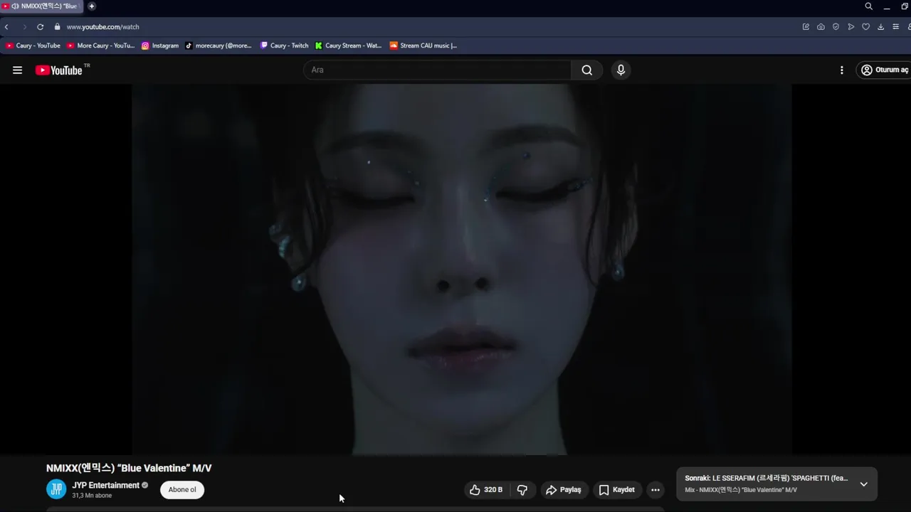Open YouTube settings three-dot menu
This screenshot has width=911, height=512.
click(x=841, y=70)
